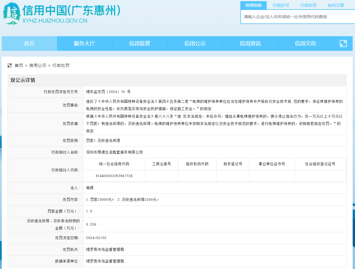355x269 pixels.
Task: Click the fine amount value 1.0
Action: point(89,211)
